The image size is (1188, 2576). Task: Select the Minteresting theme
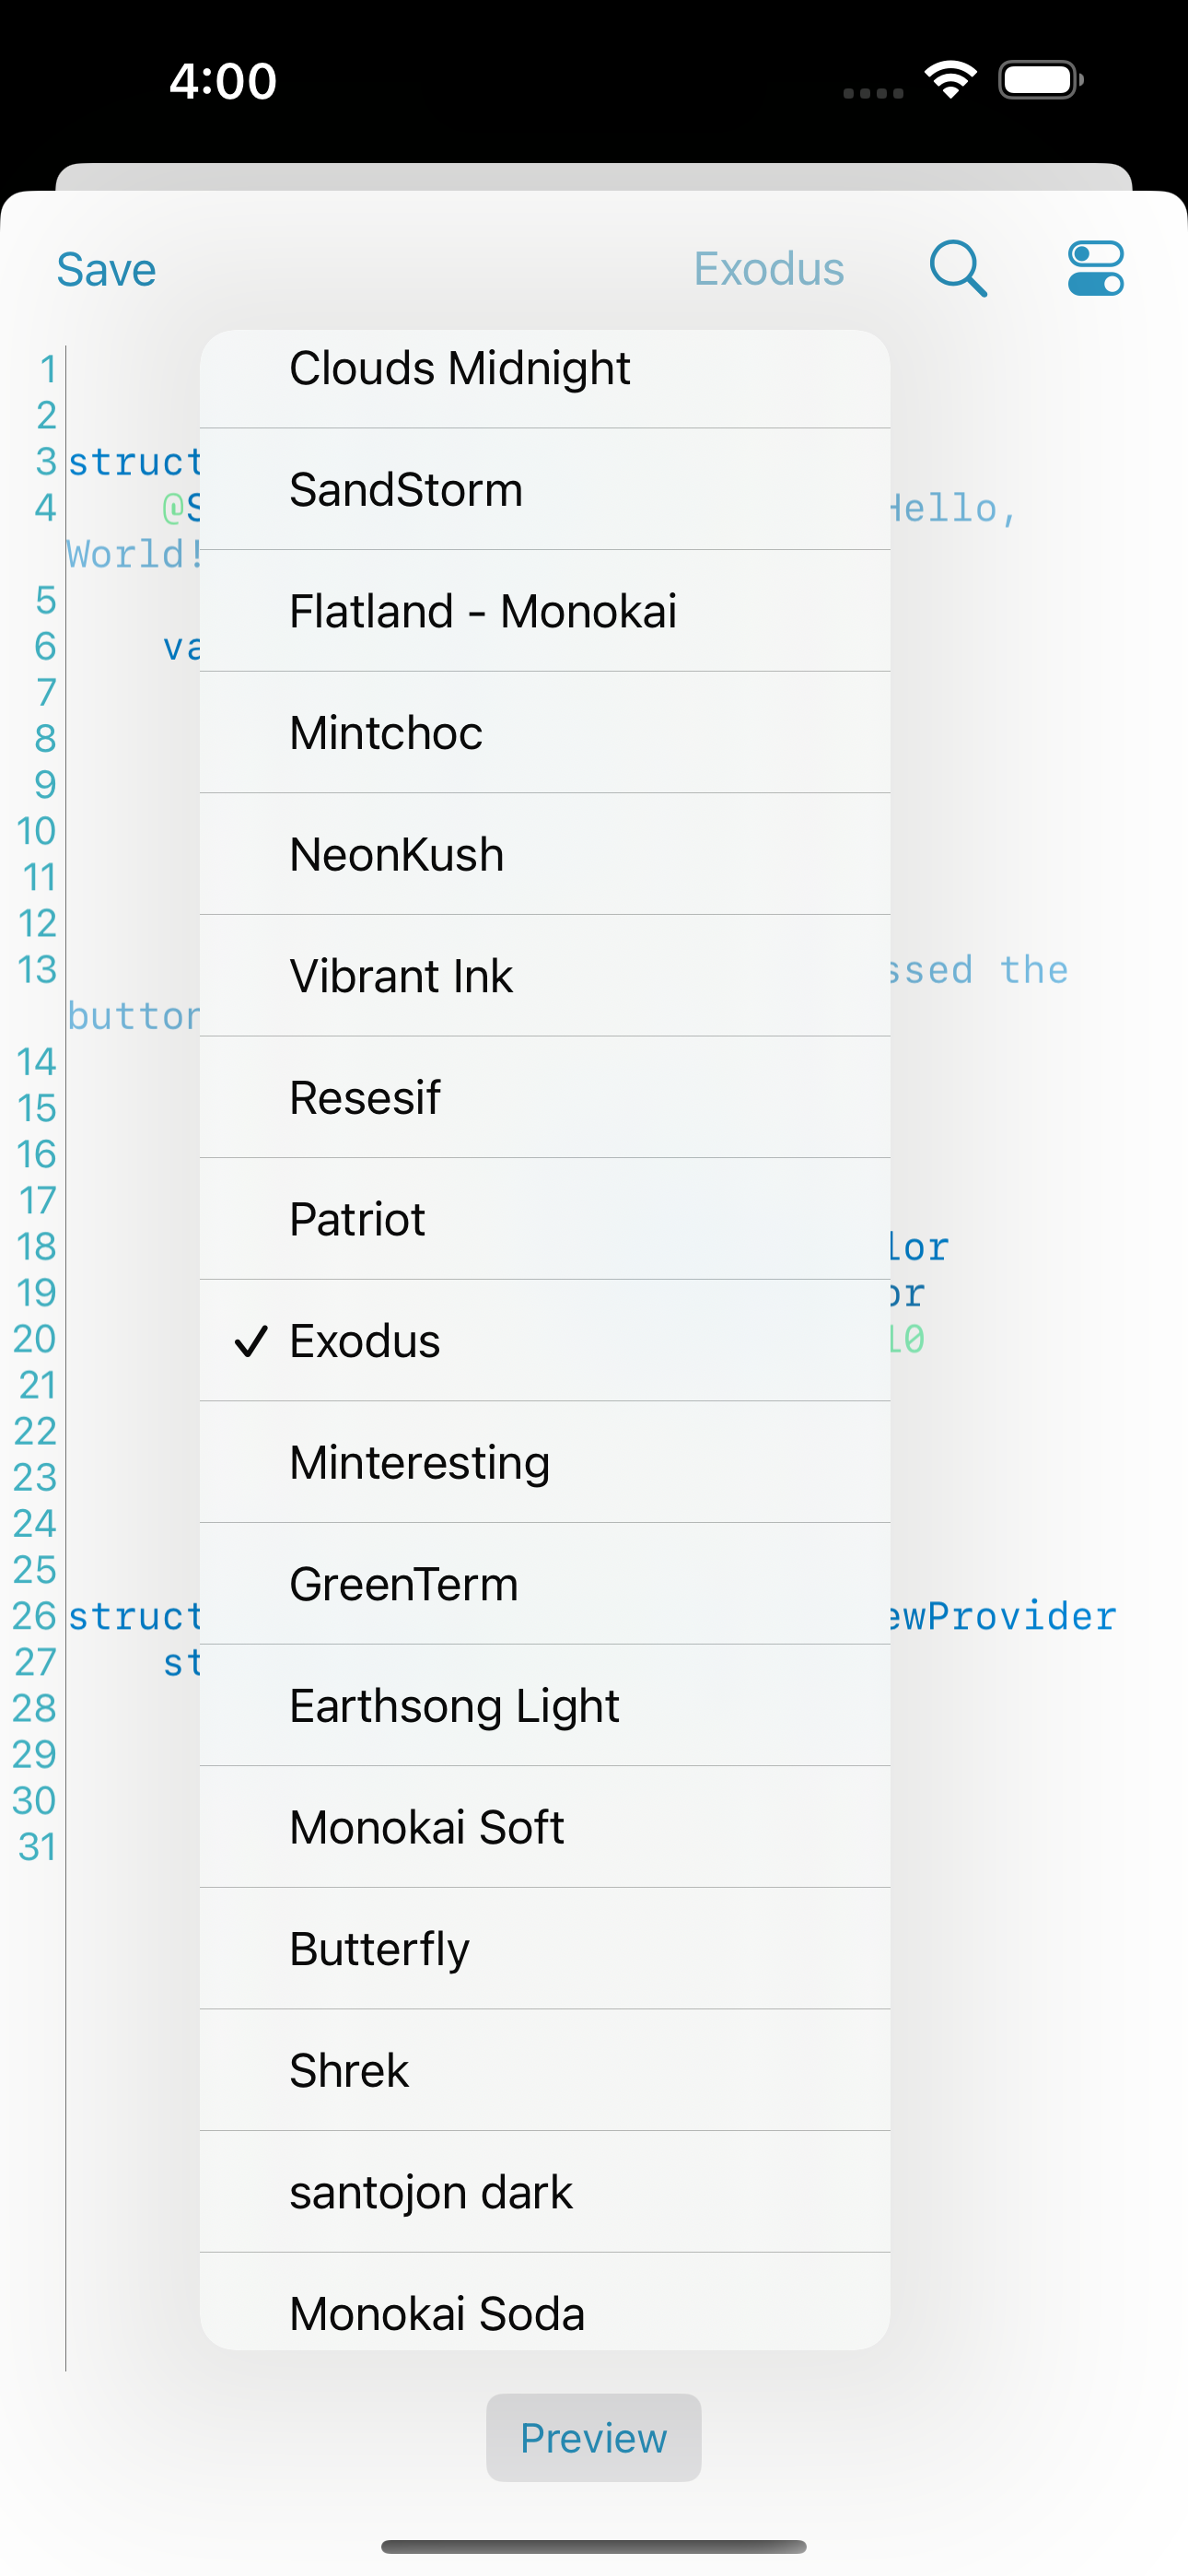pyautogui.click(x=545, y=1461)
